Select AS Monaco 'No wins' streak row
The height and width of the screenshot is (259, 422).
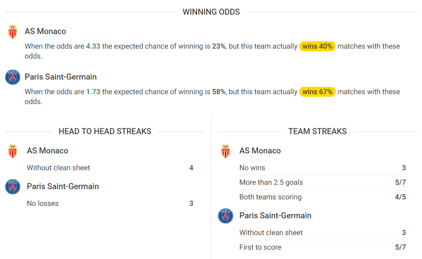click(x=323, y=168)
